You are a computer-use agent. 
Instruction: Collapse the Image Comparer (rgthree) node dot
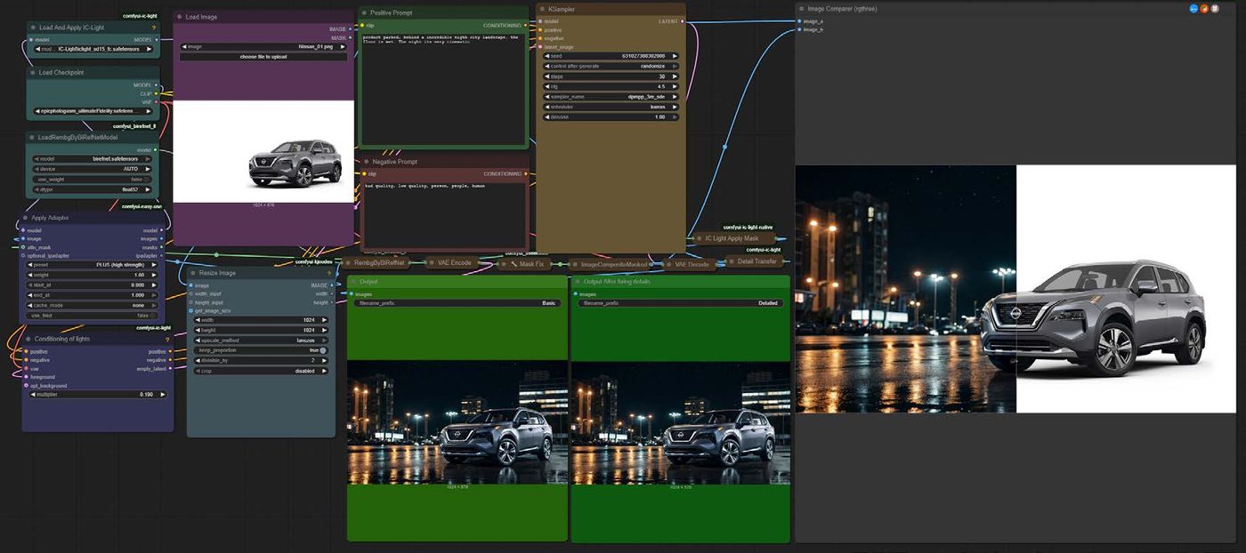[801, 8]
